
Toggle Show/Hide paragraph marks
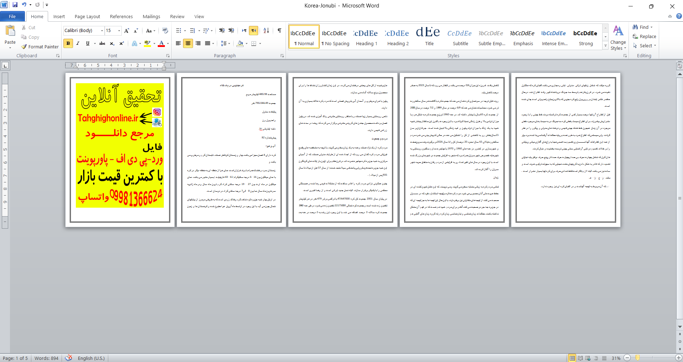(280, 31)
